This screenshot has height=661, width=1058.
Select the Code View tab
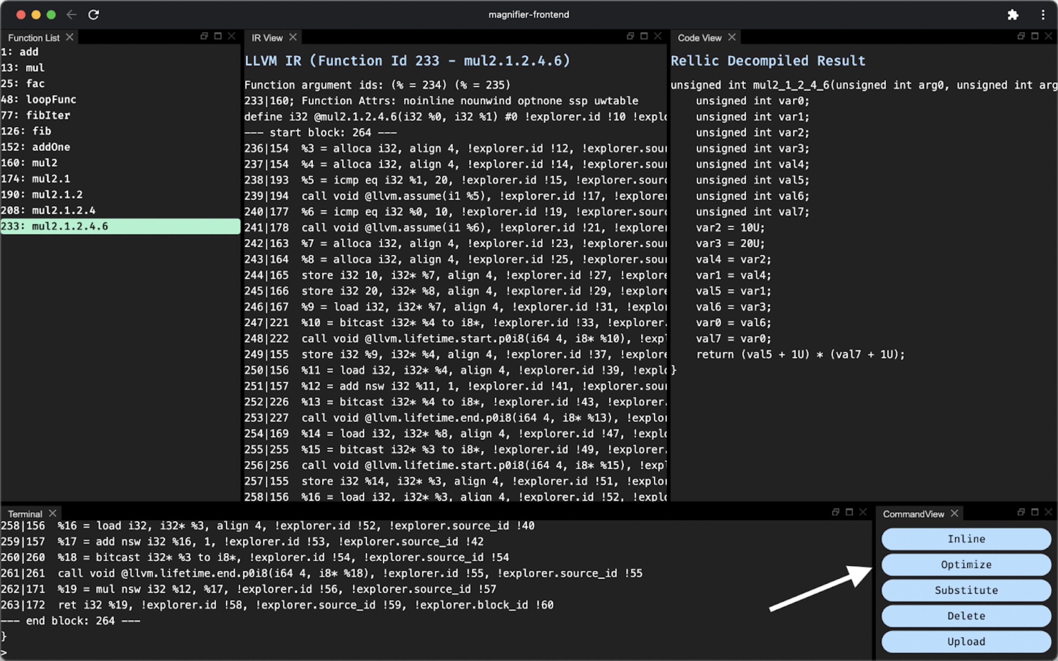[699, 38]
